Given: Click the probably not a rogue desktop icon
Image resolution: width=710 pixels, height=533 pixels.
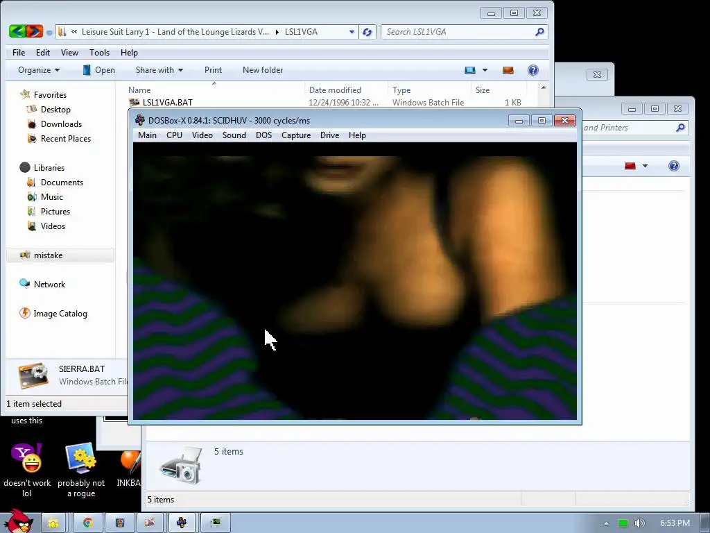Looking at the screenshot, I should tap(81, 458).
